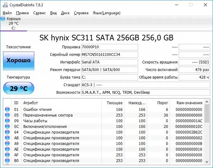
Task: Click raw value 000000000016
Action: pos(189,149)
